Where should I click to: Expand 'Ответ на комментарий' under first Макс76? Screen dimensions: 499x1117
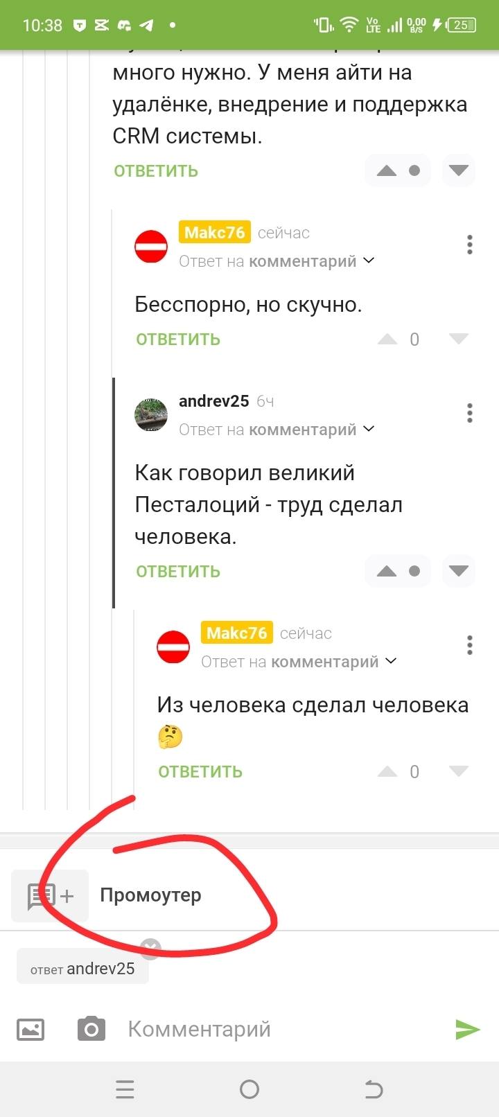pos(277,261)
